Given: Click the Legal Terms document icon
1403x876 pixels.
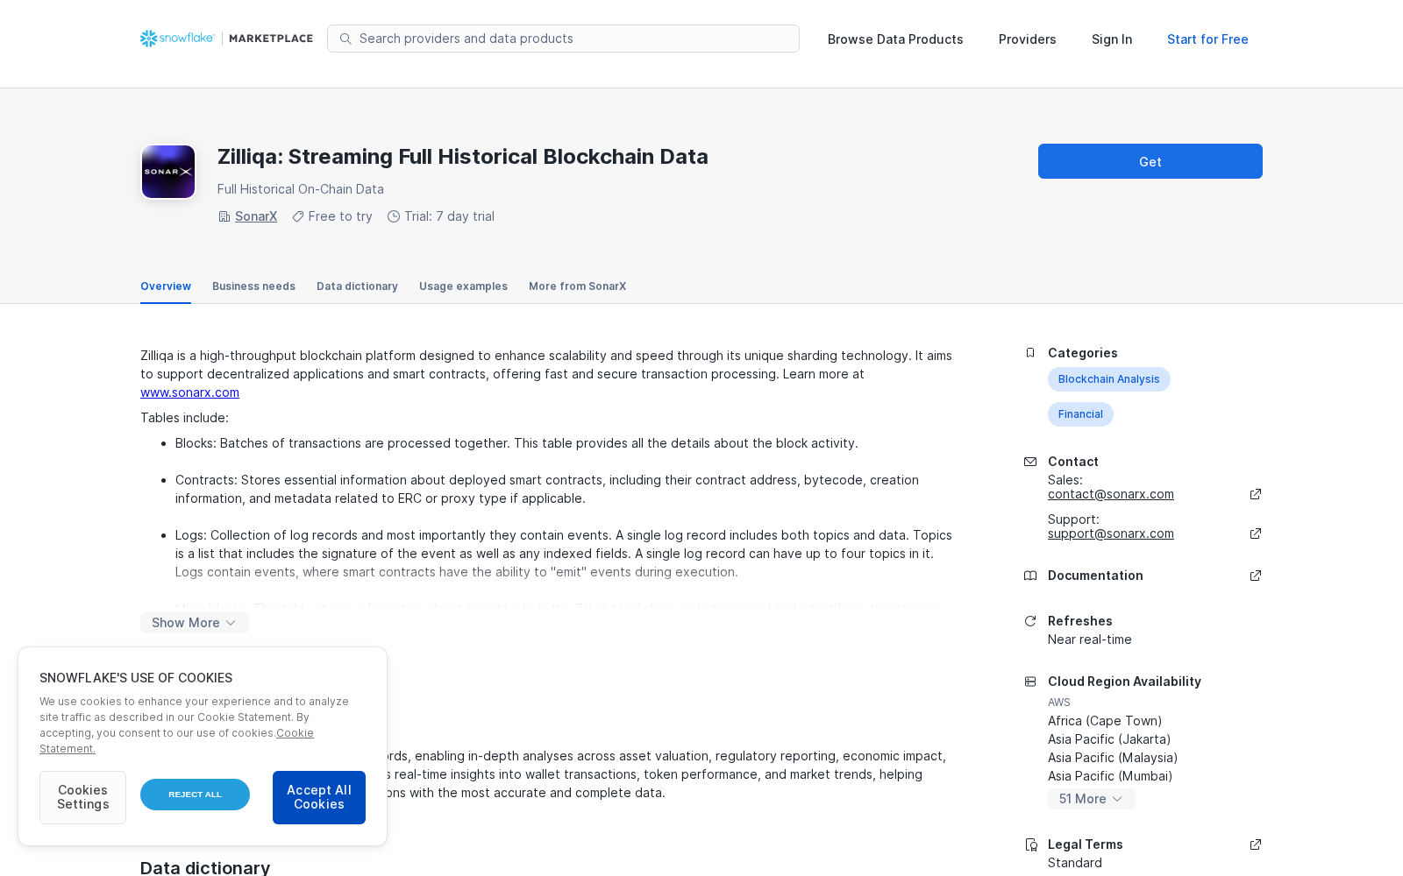Looking at the screenshot, I should (x=1031, y=844).
